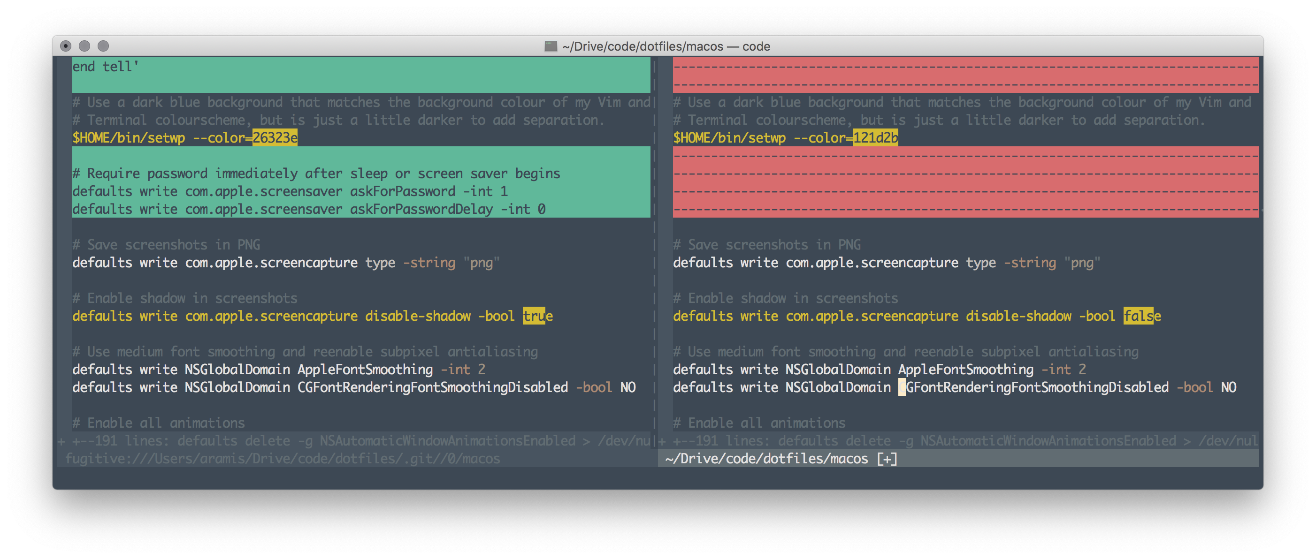This screenshot has height=559, width=1316.
Task: Click the green 'end tell' added line
Action: [x=105, y=67]
